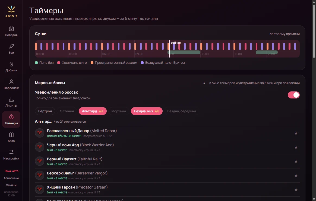Click the "4 из 24 отслеживается" counter
The width and height of the screenshot is (316, 201).
tap(70, 122)
